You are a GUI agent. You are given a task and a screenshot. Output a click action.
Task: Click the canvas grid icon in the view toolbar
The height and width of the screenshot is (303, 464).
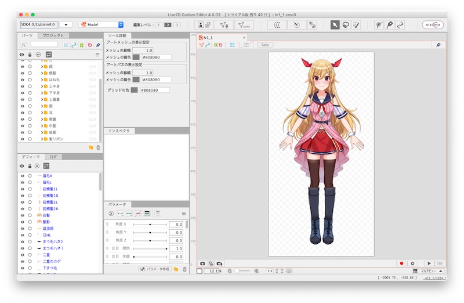pyautogui.click(x=246, y=45)
